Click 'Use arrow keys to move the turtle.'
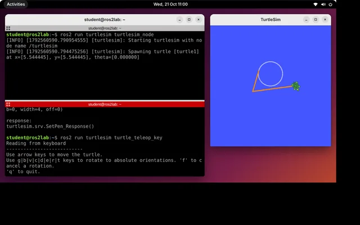 pyautogui.click(x=55, y=155)
